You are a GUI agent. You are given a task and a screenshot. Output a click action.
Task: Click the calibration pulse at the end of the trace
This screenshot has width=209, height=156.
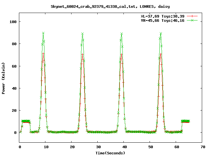pos(185,122)
